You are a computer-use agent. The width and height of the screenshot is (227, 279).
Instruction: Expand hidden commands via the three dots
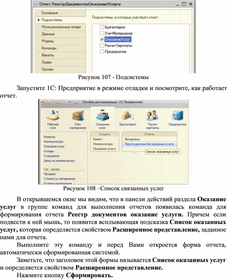point(135,153)
